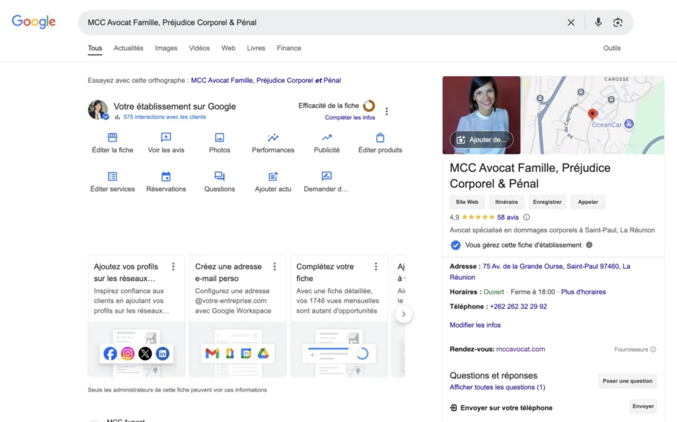Viewport: 677px width, 422px height.
Task: Click the Envoyer button
Action: tap(643, 406)
